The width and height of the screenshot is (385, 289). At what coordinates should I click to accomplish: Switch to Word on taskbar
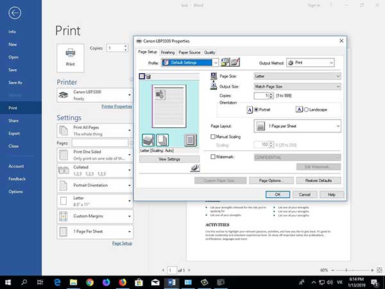coord(172,283)
